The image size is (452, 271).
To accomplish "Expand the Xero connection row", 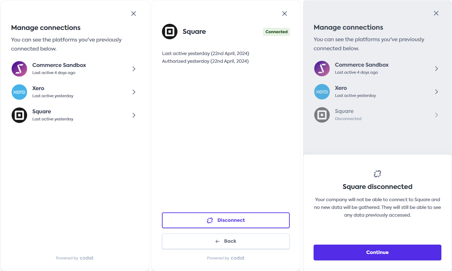I will (x=134, y=92).
